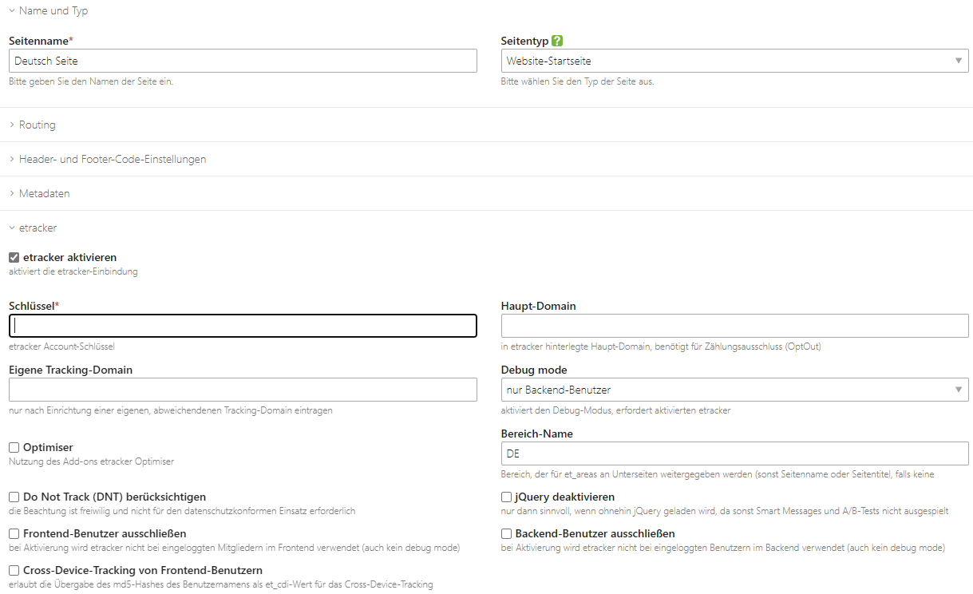Open the Debug mode dropdown
This screenshot has width=973, height=594.
(734, 390)
